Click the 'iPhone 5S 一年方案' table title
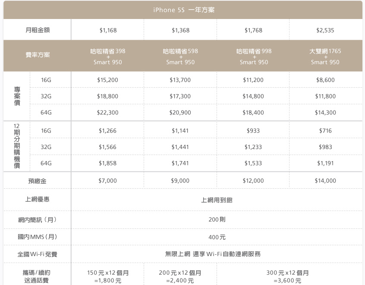 click(184, 10)
